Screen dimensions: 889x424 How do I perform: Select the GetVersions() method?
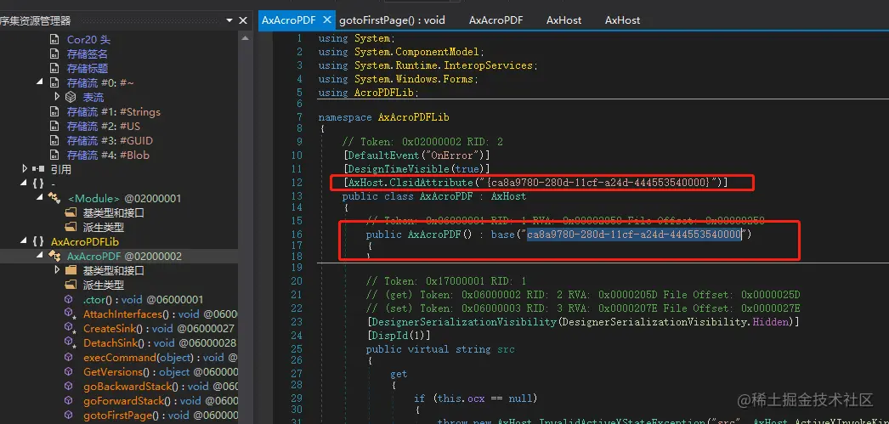pos(161,372)
